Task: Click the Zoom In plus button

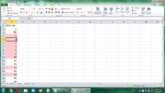Action: 161,86
